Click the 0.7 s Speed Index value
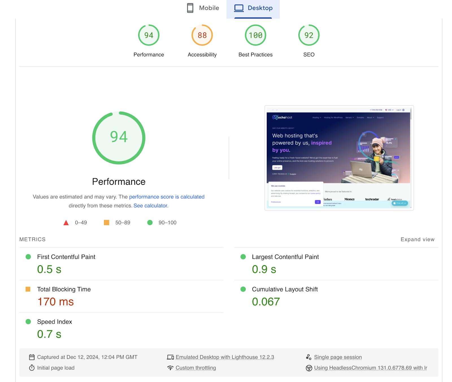Image resolution: width=452 pixels, height=382 pixels. click(49, 334)
